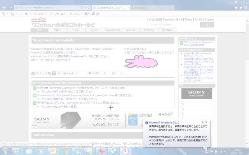Open the PowerPoint site navigation tab
Screen dimensions: 249x155
pos(112,30)
